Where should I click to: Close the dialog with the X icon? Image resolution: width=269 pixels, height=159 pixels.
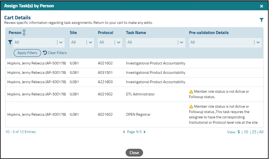point(261,6)
